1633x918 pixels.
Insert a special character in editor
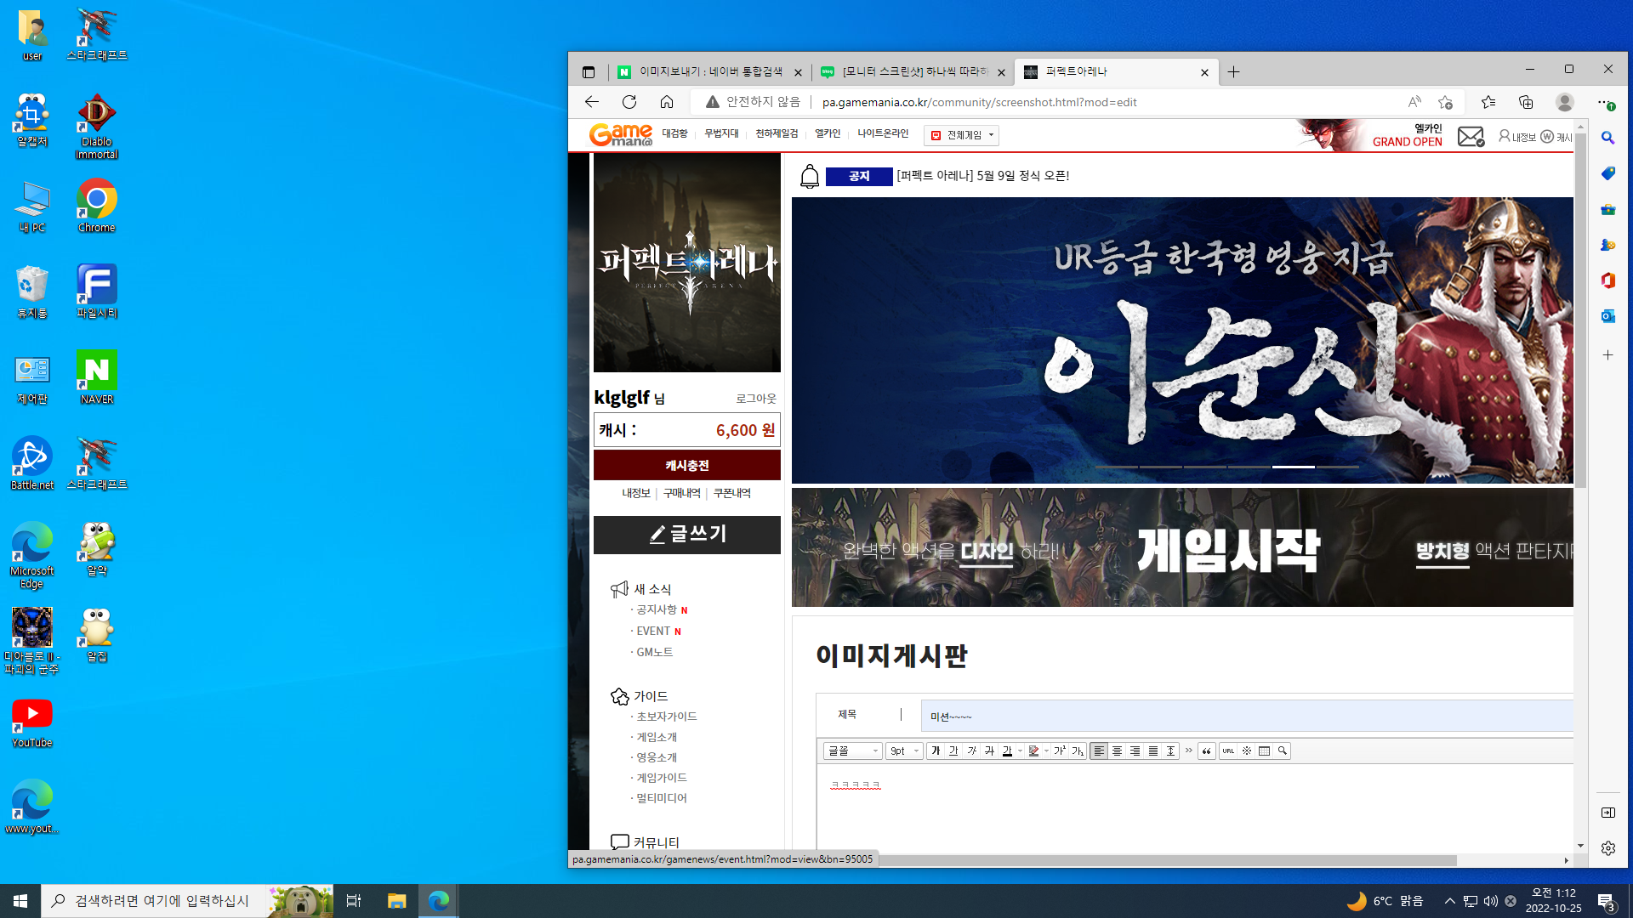click(x=1247, y=751)
